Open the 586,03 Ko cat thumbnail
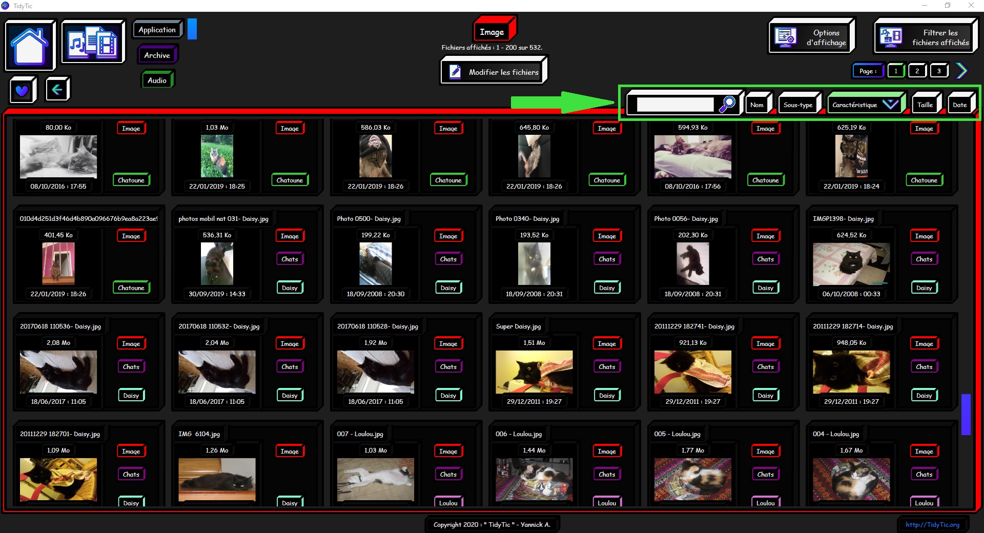The image size is (984, 533). (376, 156)
